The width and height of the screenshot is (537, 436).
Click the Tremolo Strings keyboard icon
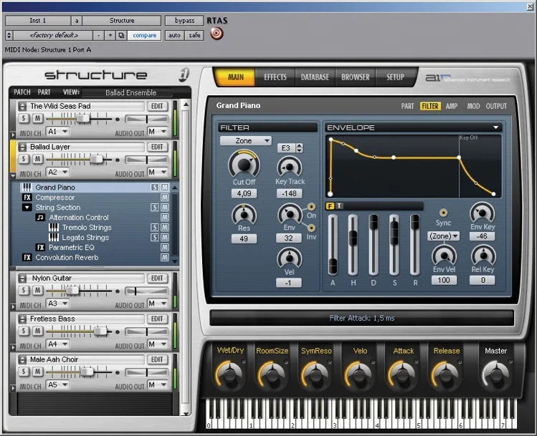(54, 228)
